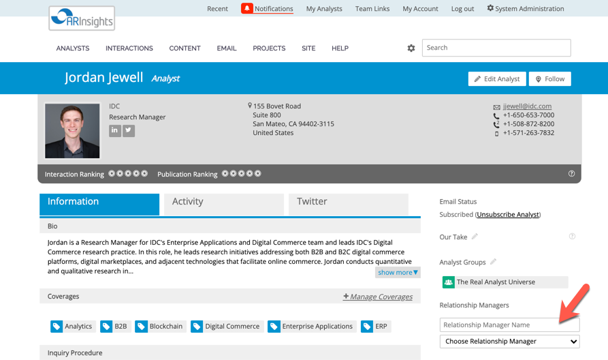
Task: Click the Analytics coverage label
Action: pos(78,326)
